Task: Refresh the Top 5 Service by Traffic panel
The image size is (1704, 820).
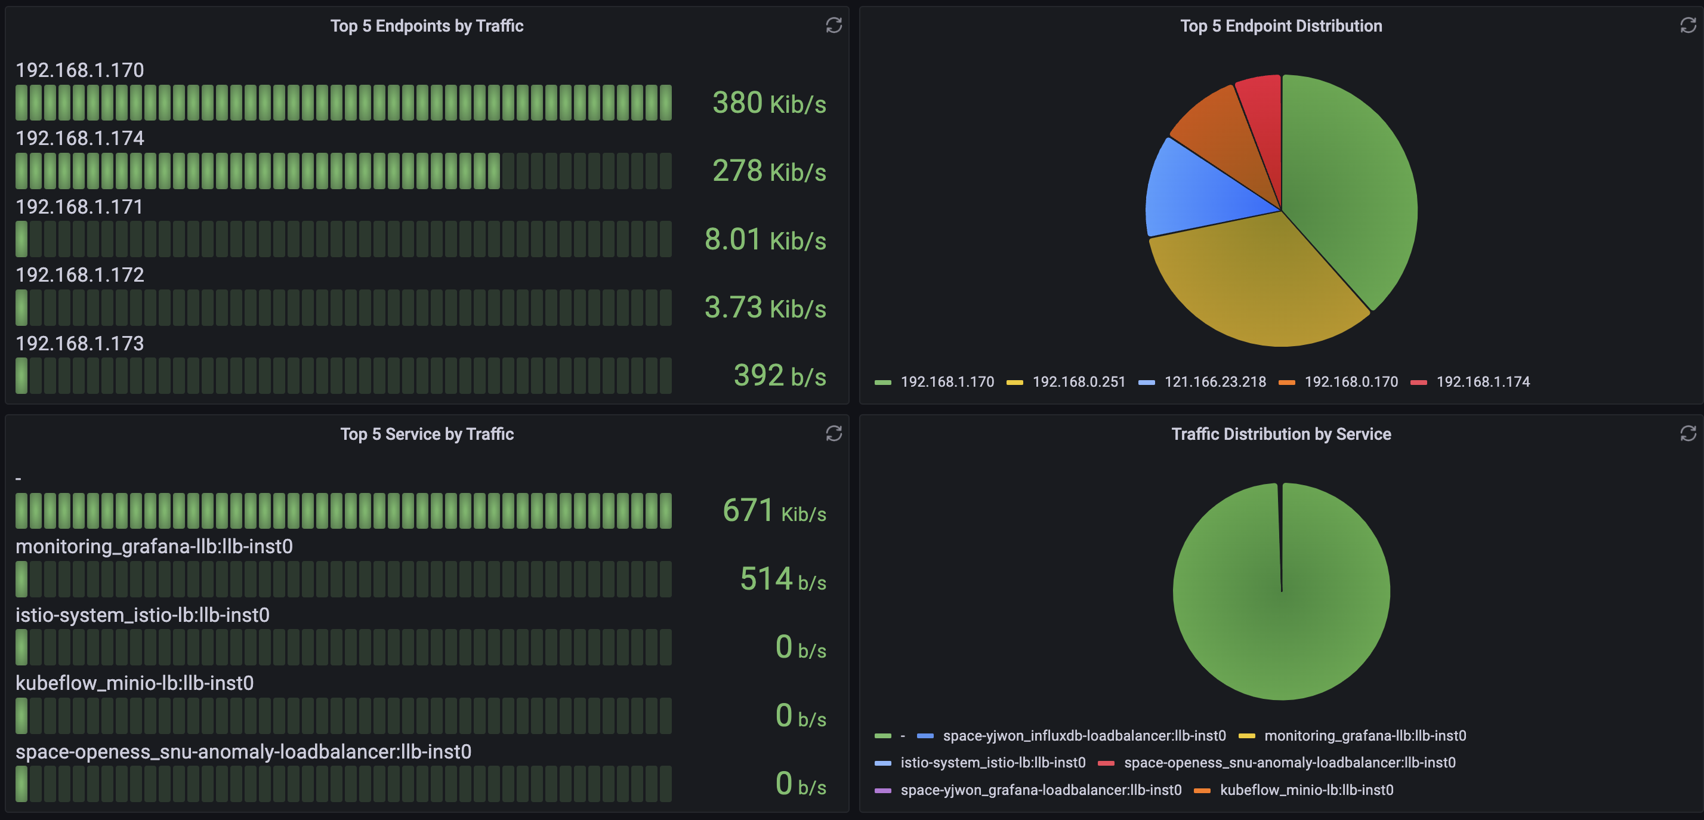Action: (834, 433)
